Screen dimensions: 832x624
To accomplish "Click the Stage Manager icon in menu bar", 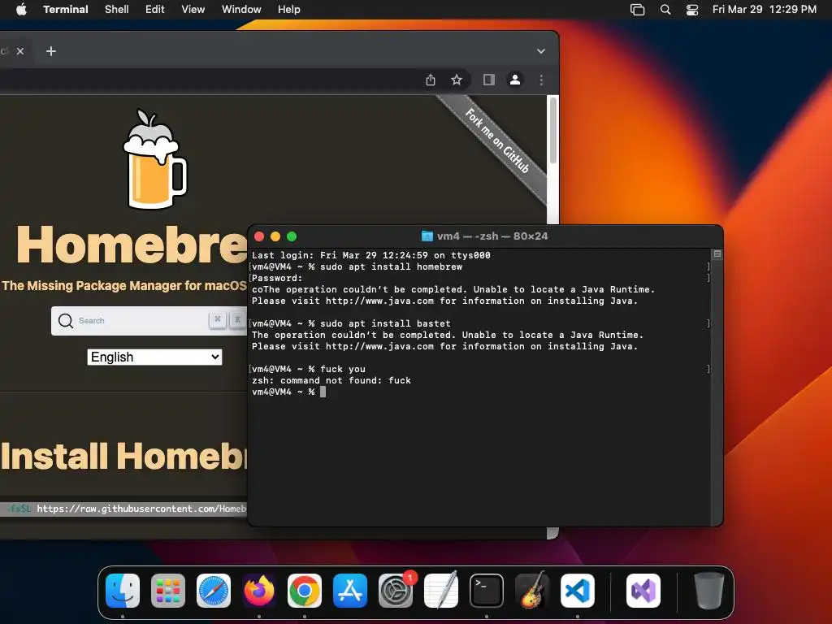I will tap(637, 10).
